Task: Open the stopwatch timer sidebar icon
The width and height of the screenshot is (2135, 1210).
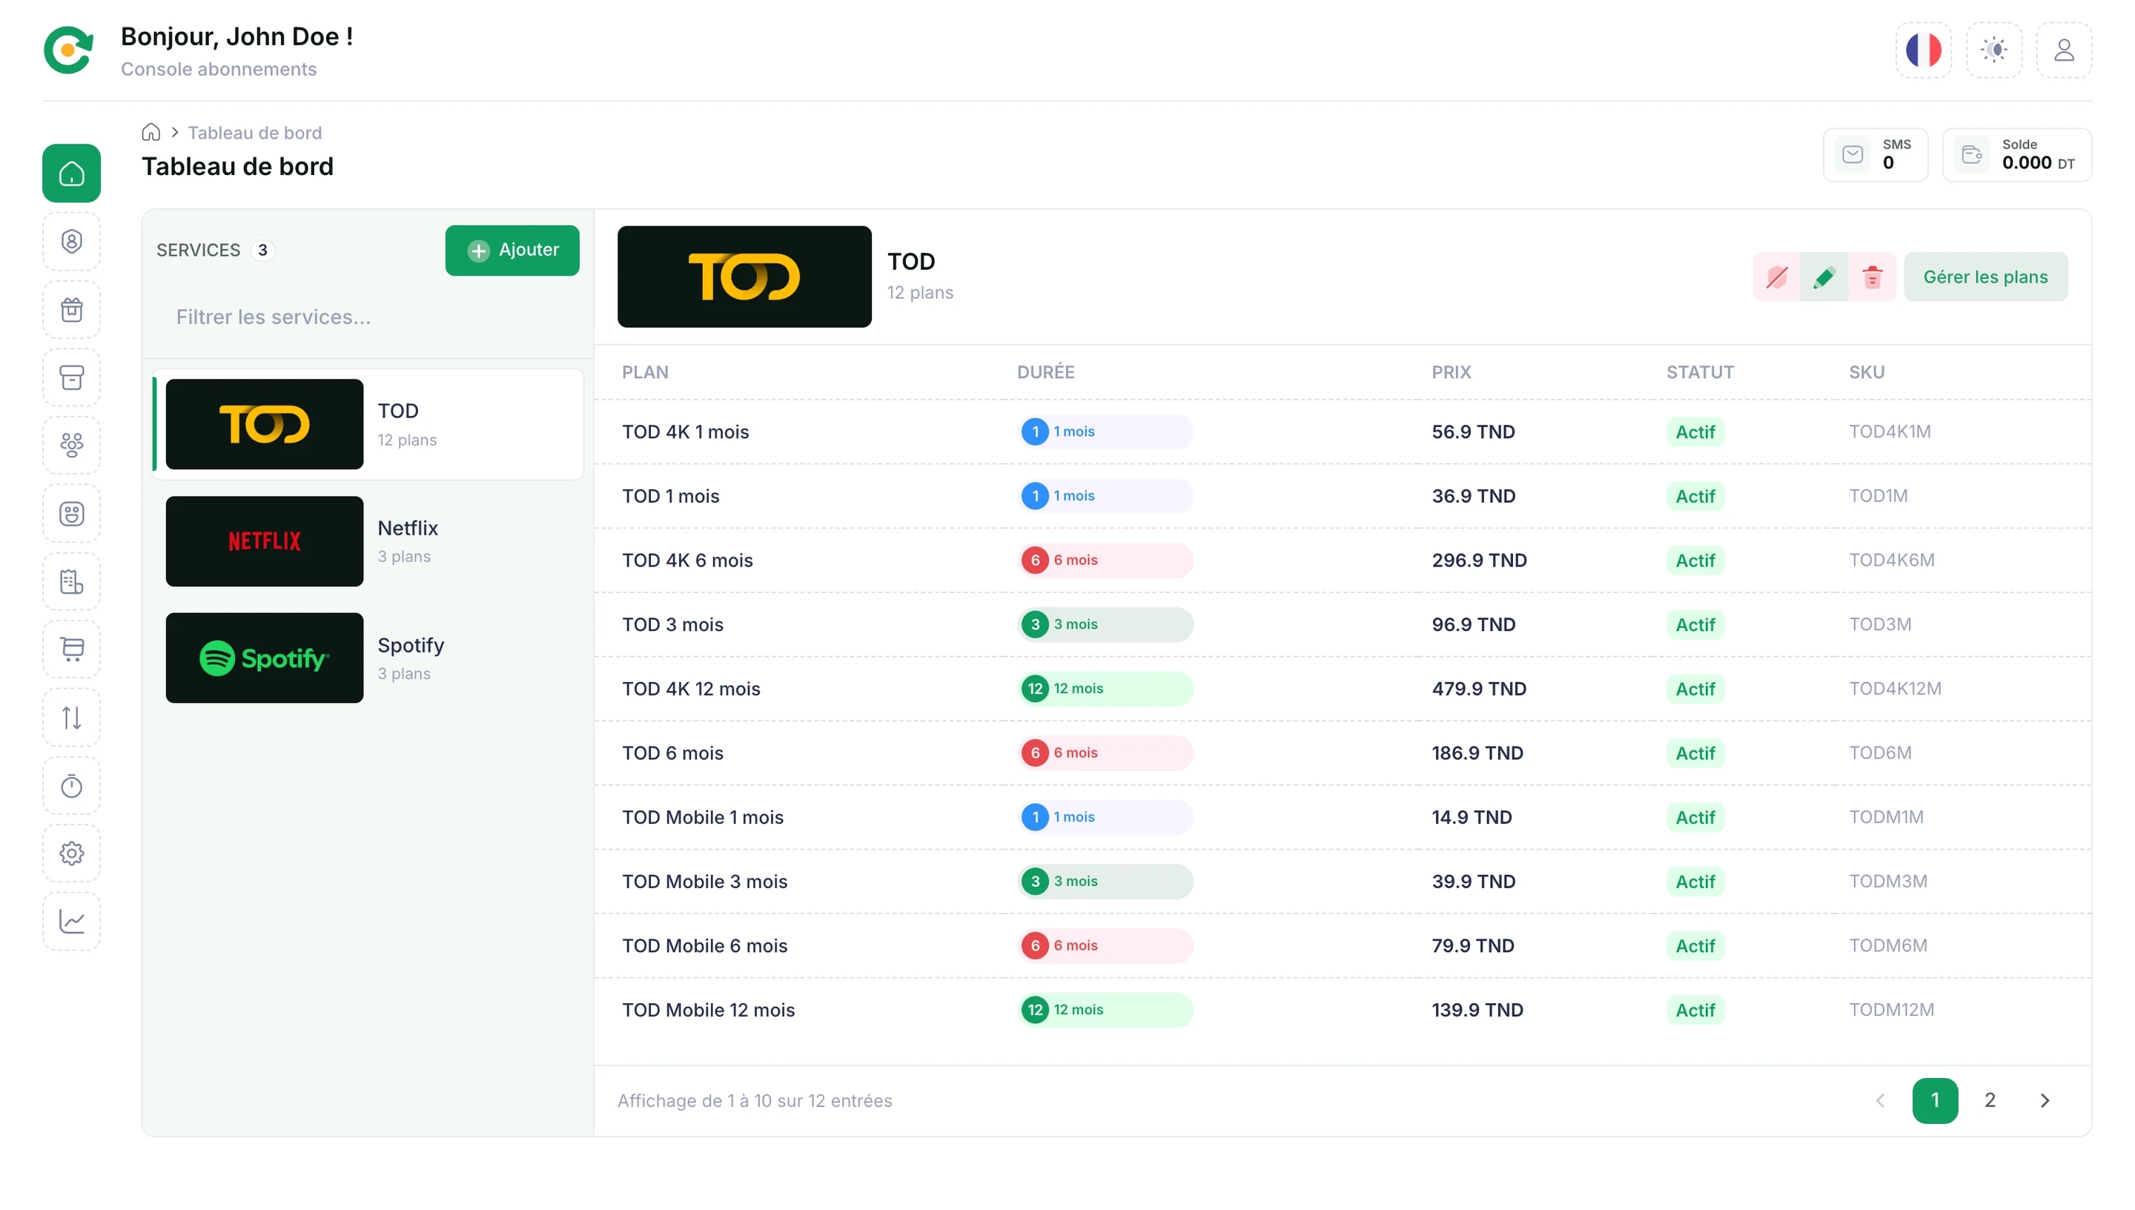Action: (x=71, y=785)
